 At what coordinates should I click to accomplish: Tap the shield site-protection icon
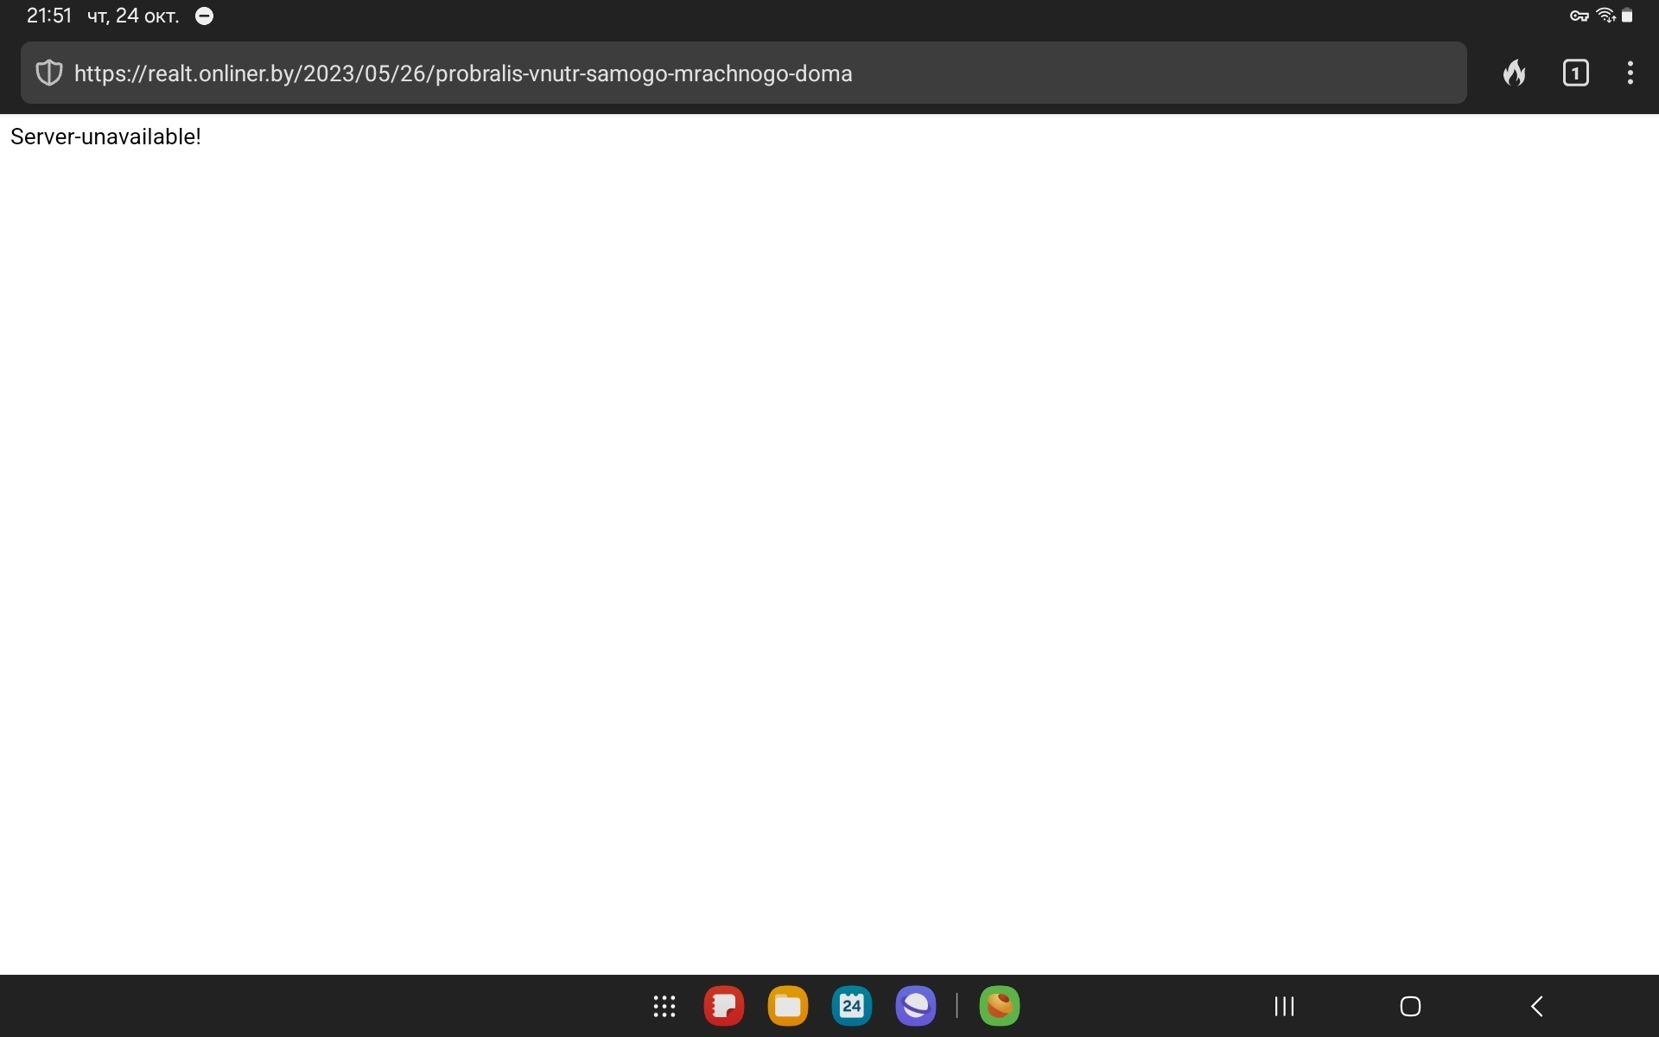(x=49, y=73)
